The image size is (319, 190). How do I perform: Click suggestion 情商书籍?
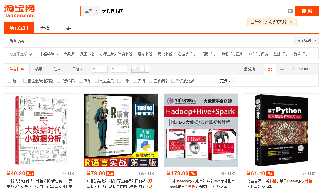coord(209,54)
